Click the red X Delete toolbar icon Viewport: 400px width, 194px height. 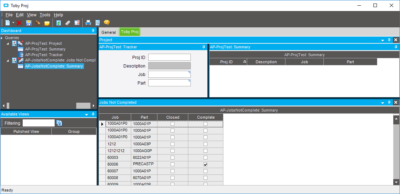click(x=19, y=23)
